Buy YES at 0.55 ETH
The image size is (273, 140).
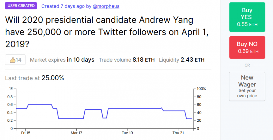pos(247,17)
